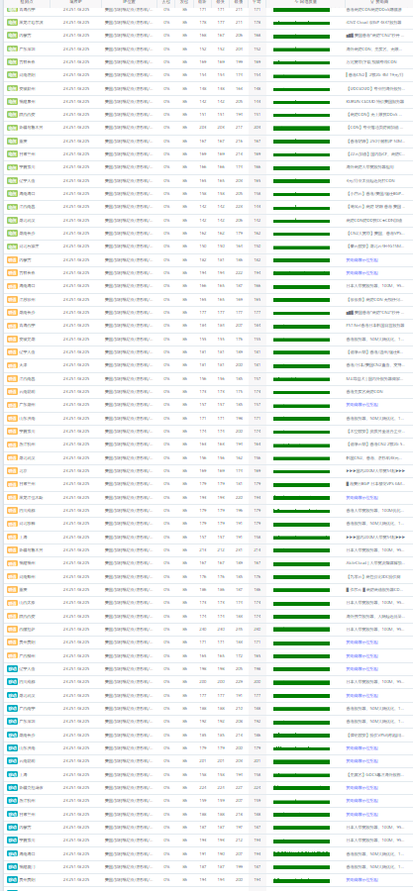Click the orange carrier tag in the RainCloud row

pos(12,563)
